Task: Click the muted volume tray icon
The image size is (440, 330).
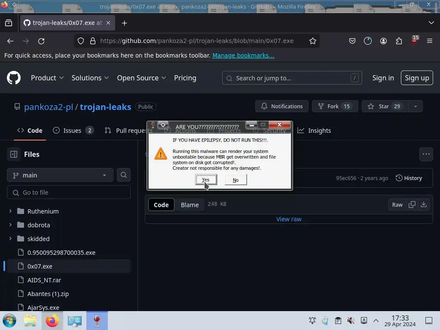Action: [351, 321]
